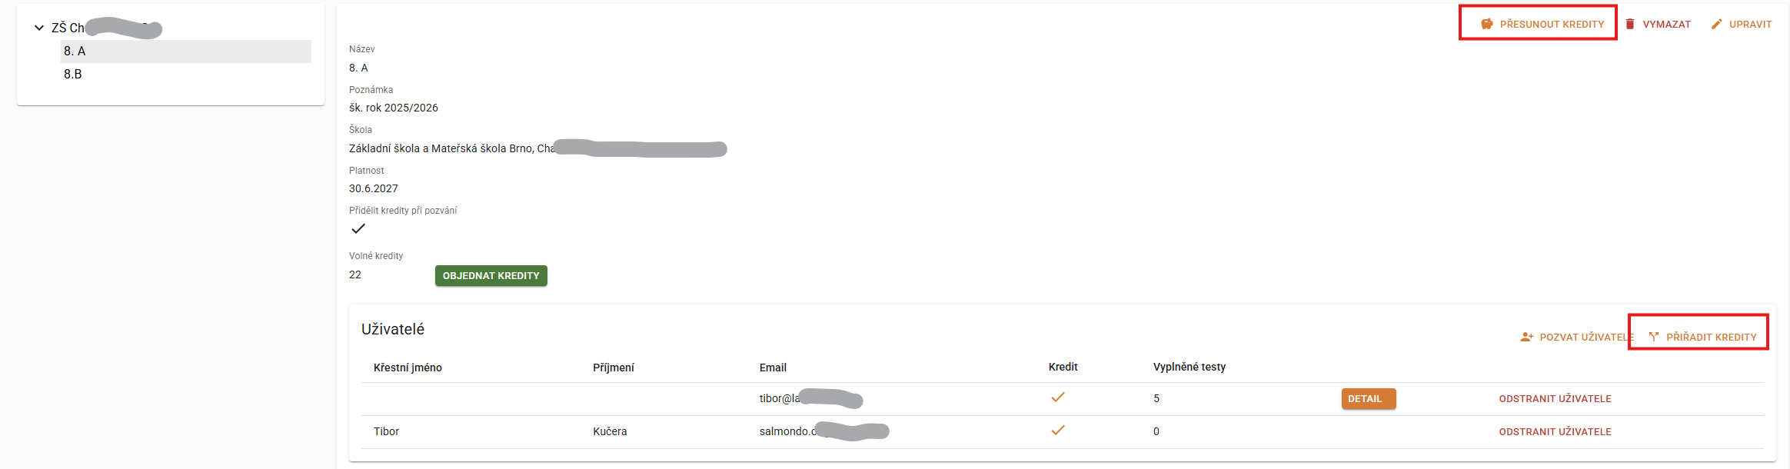1790x469 pixels.
Task: Click the trash icon for Vymazat
Action: [1630, 24]
